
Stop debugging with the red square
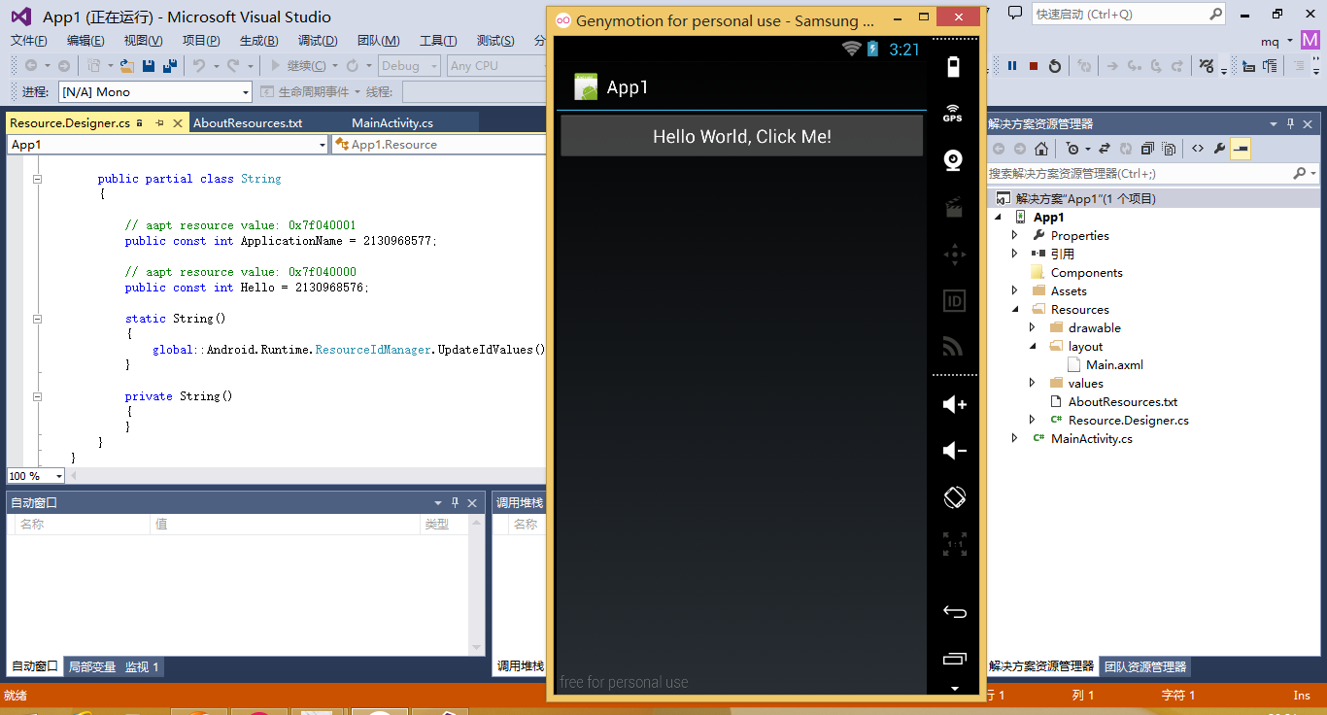coord(1034,66)
